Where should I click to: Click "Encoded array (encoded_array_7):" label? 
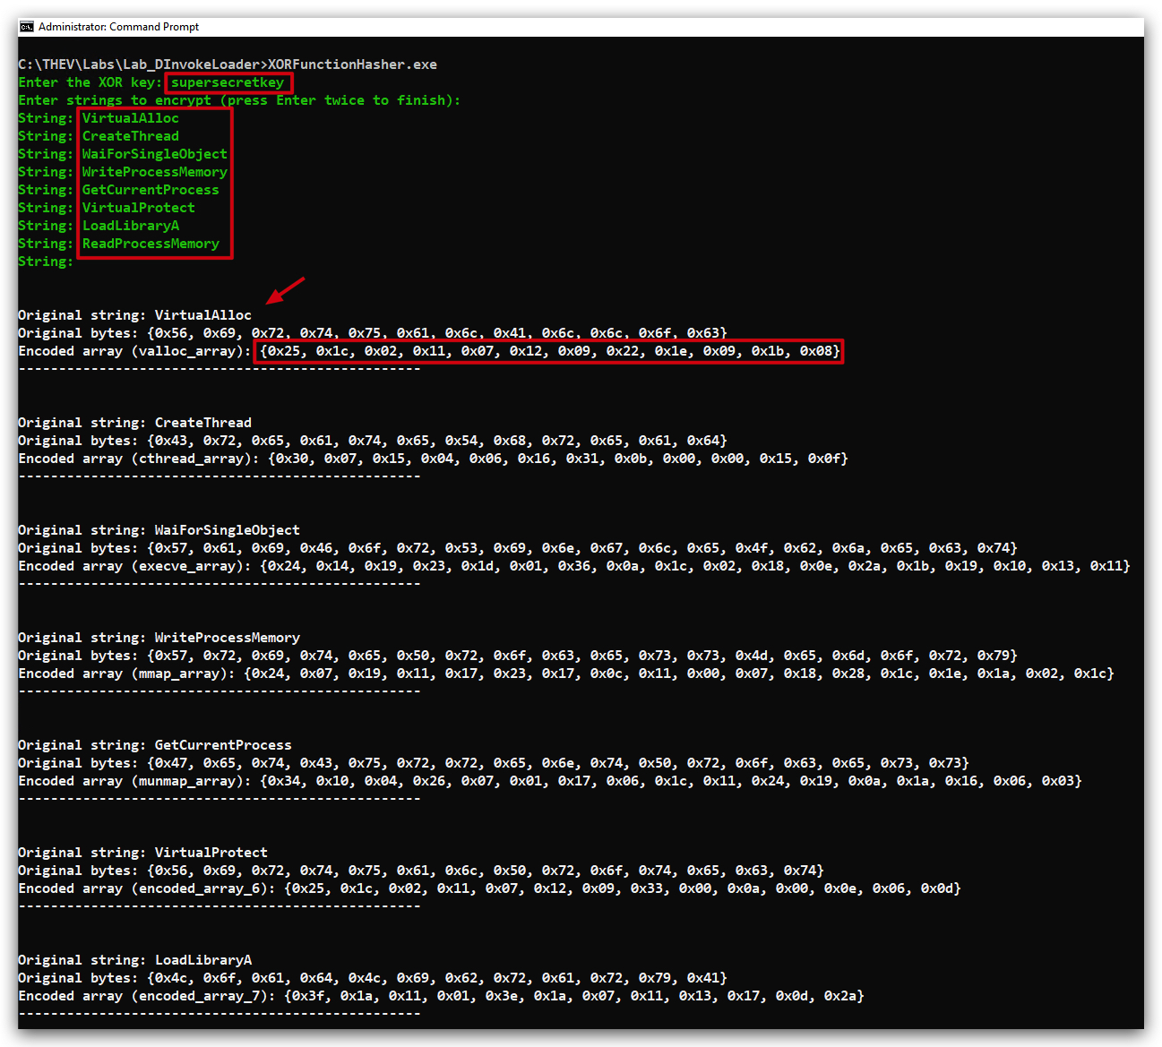pos(147,996)
